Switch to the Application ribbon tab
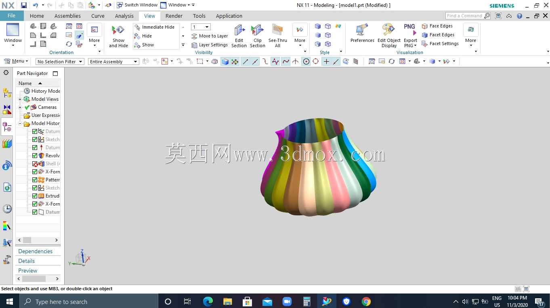Viewport: 550px width, 308px height. tap(229, 16)
